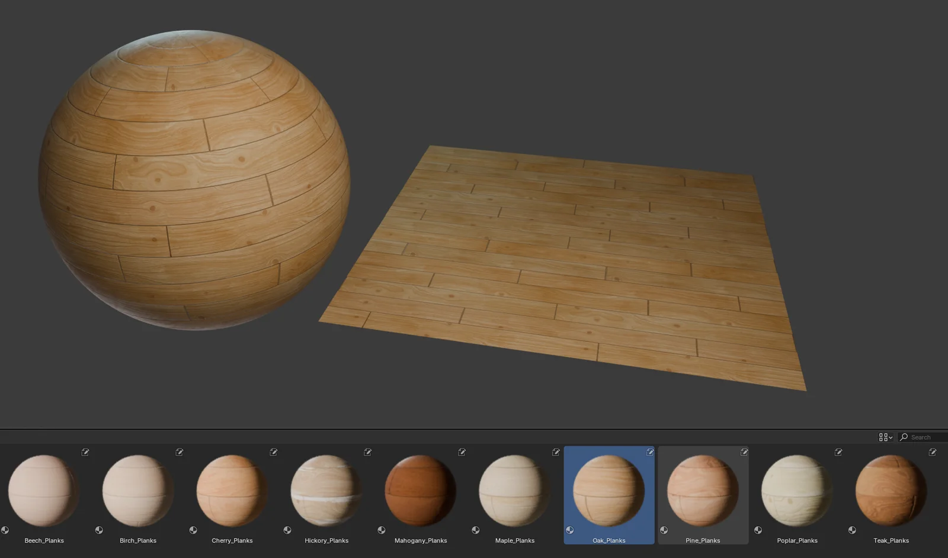Click inside the Search input field
Image resolution: width=948 pixels, height=558 pixels.
[924, 437]
